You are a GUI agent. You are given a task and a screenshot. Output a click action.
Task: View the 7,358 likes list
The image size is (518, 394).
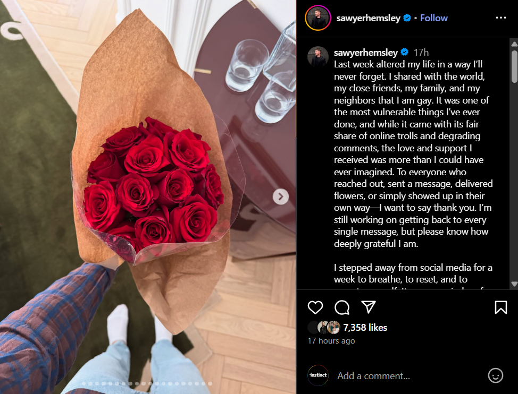tap(365, 328)
